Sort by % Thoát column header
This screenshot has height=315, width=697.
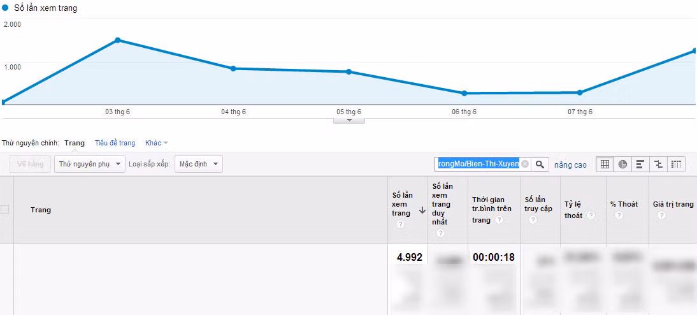click(x=624, y=204)
